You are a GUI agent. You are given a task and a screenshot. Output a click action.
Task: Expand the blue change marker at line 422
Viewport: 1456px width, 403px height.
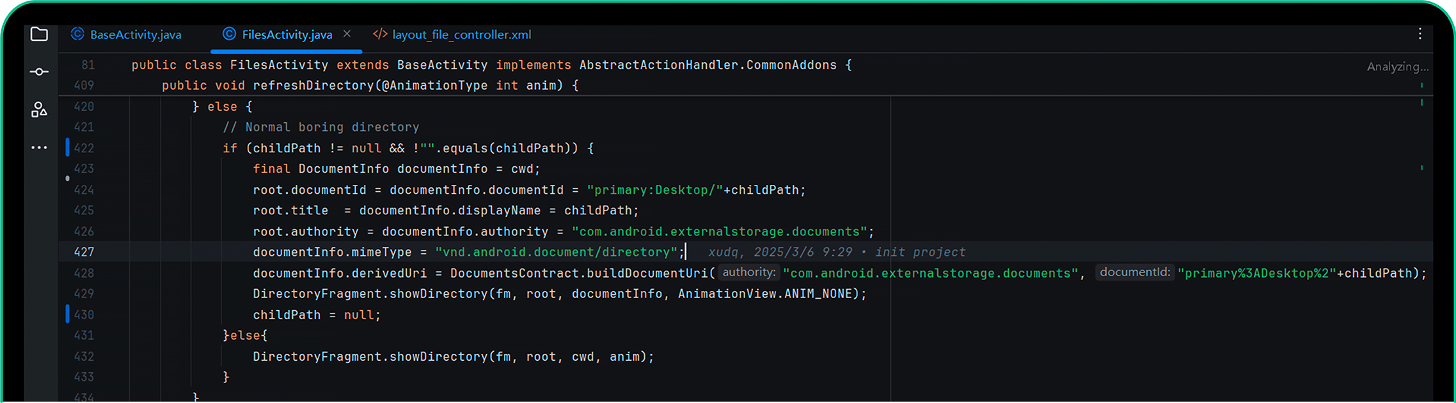point(67,148)
